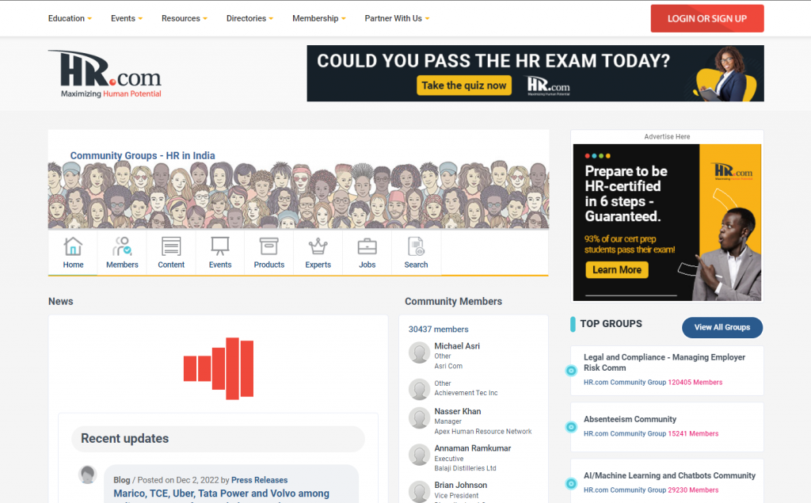Select the Search magnifier icon
This screenshot has width=811, height=503.
pos(415,248)
